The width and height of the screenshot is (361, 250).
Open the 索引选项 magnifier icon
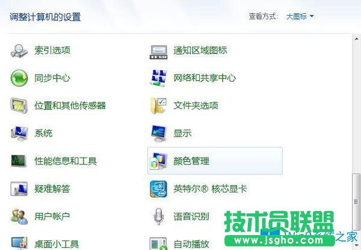(x=19, y=51)
